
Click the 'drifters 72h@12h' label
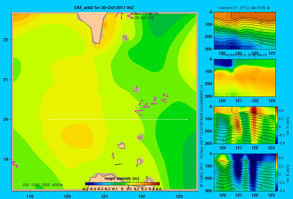[144, 14]
